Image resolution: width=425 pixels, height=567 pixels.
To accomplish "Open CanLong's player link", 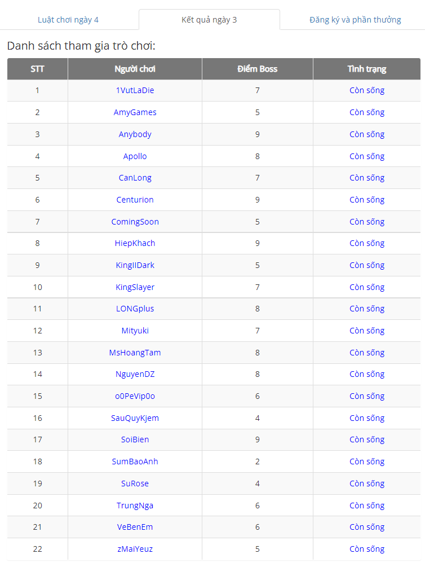I will (135, 178).
